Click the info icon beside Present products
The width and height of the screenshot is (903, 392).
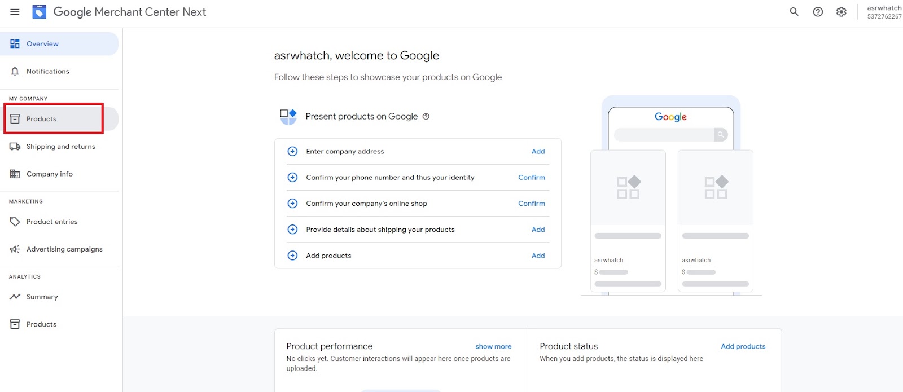click(x=426, y=117)
